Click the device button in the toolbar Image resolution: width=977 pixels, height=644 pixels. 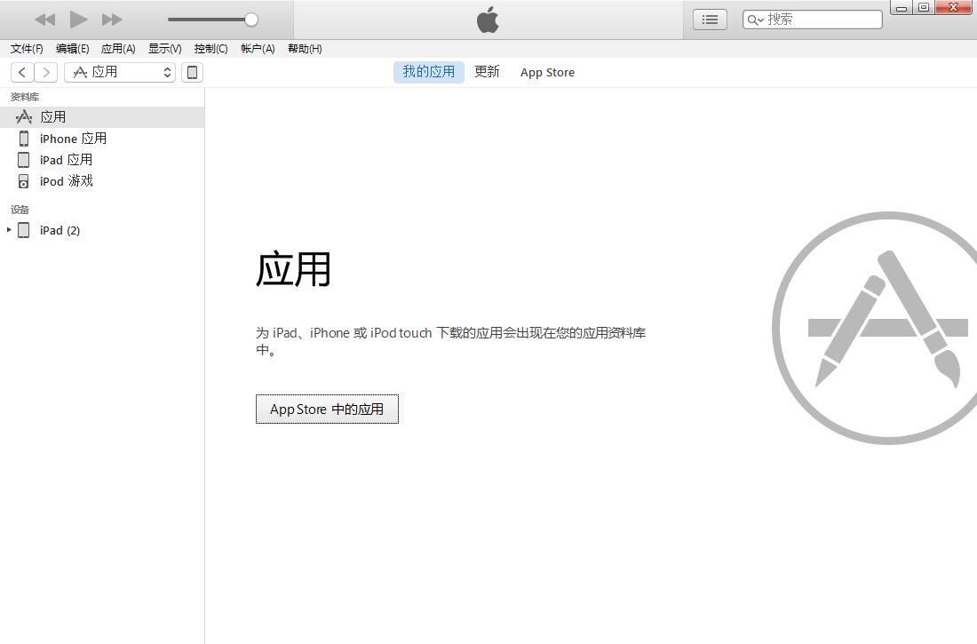pyautogui.click(x=193, y=72)
